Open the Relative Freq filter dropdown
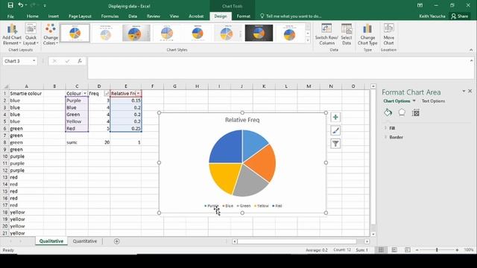Viewport: 477px width, 268px height. (x=138, y=93)
